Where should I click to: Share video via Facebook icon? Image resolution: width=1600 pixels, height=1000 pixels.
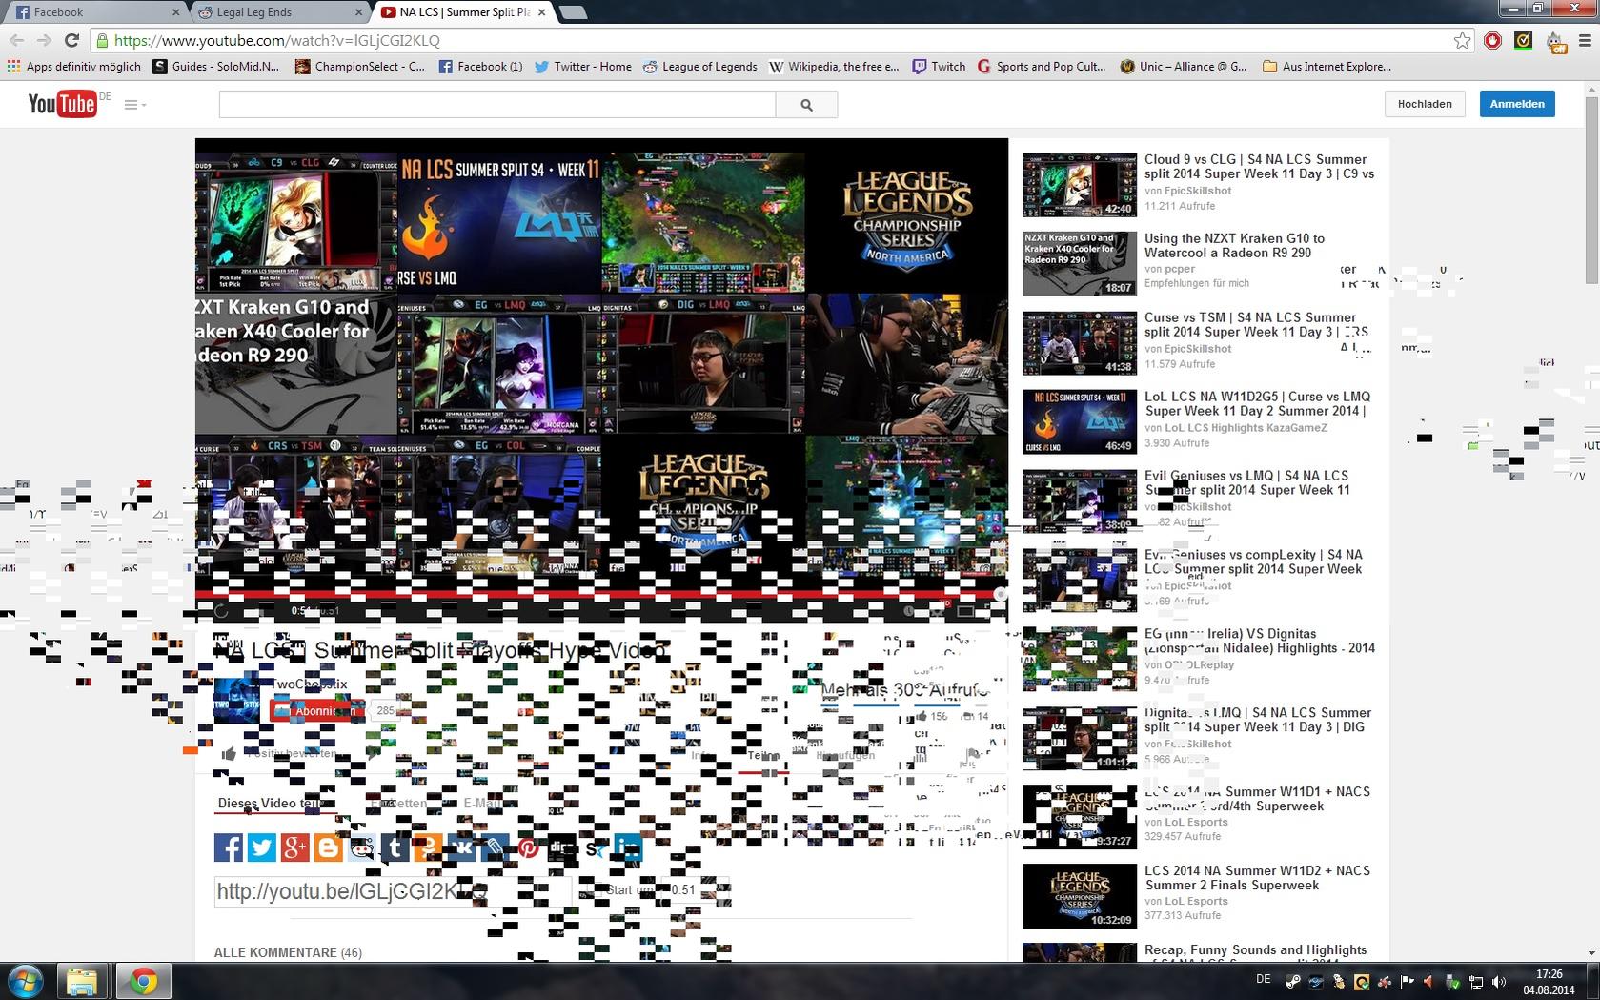pyautogui.click(x=229, y=847)
